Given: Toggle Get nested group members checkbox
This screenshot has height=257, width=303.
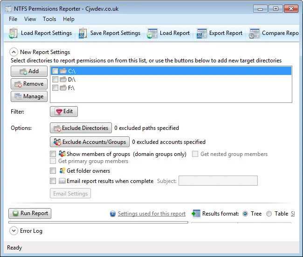Looking at the screenshot, I should [195, 154].
